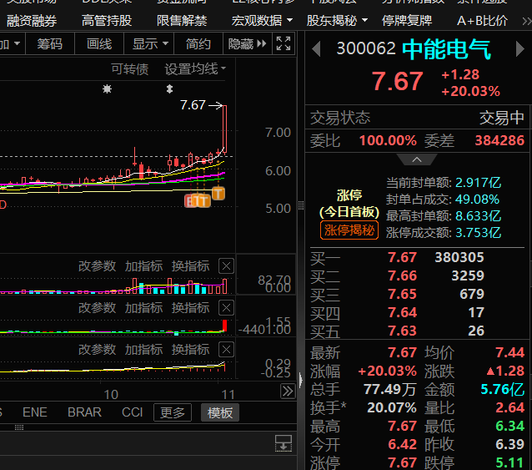Click the vertical splitter handle beside chart
This screenshot has width=532, height=470.
[301, 205]
